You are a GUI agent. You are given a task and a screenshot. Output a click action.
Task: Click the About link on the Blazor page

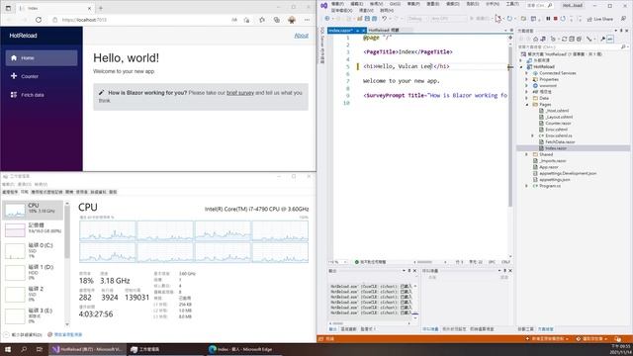coord(301,36)
